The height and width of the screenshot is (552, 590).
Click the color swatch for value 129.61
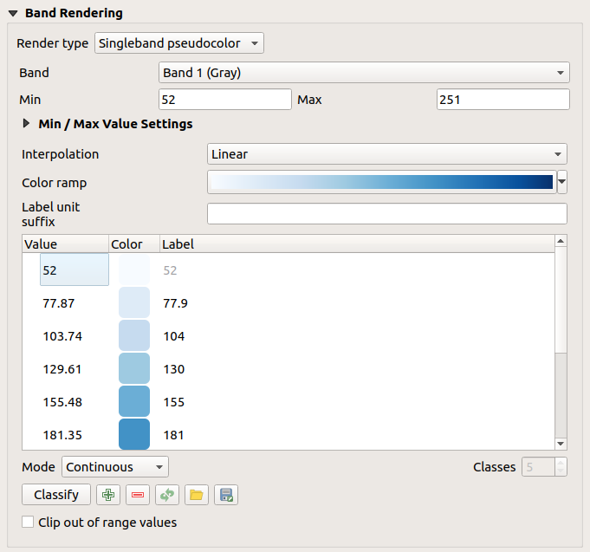[134, 369]
